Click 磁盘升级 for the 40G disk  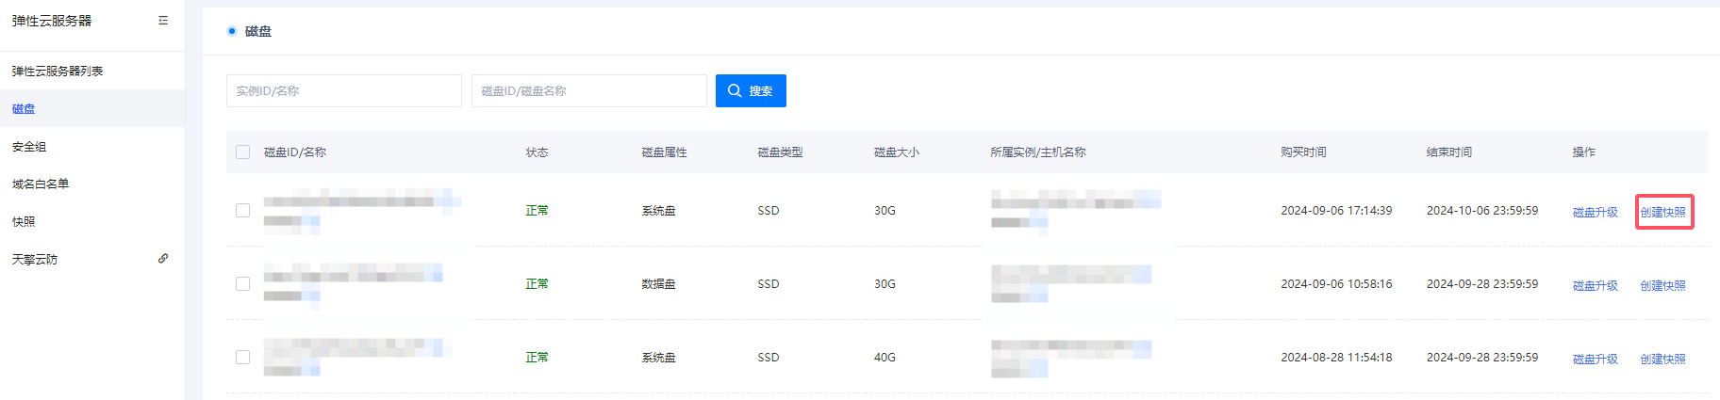[1595, 360]
